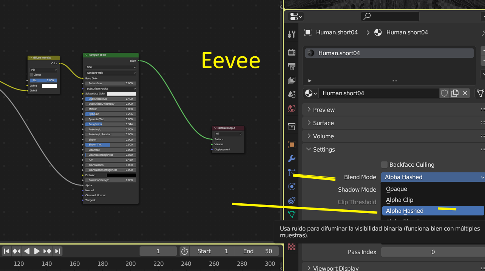Image resolution: width=485 pixels, height=271 pixels.
Task: Open Mix blend type dropdown on node
Action: point(44,70)
